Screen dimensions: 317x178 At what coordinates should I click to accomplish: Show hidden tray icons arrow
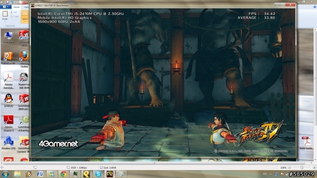271,174
